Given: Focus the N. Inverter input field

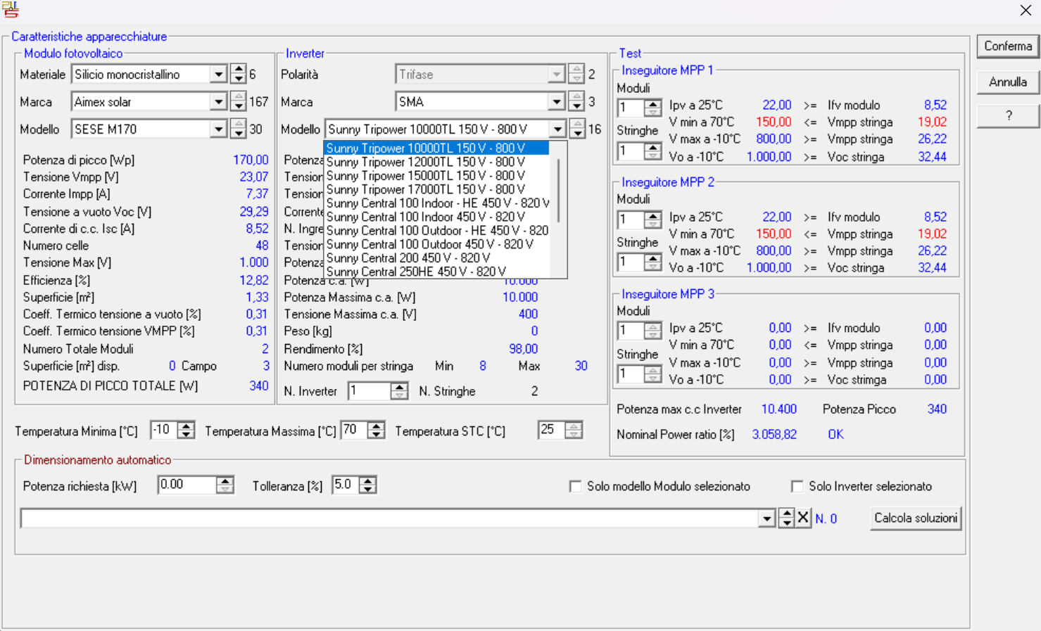Looking at the screenshot, I should pos(370,391).
